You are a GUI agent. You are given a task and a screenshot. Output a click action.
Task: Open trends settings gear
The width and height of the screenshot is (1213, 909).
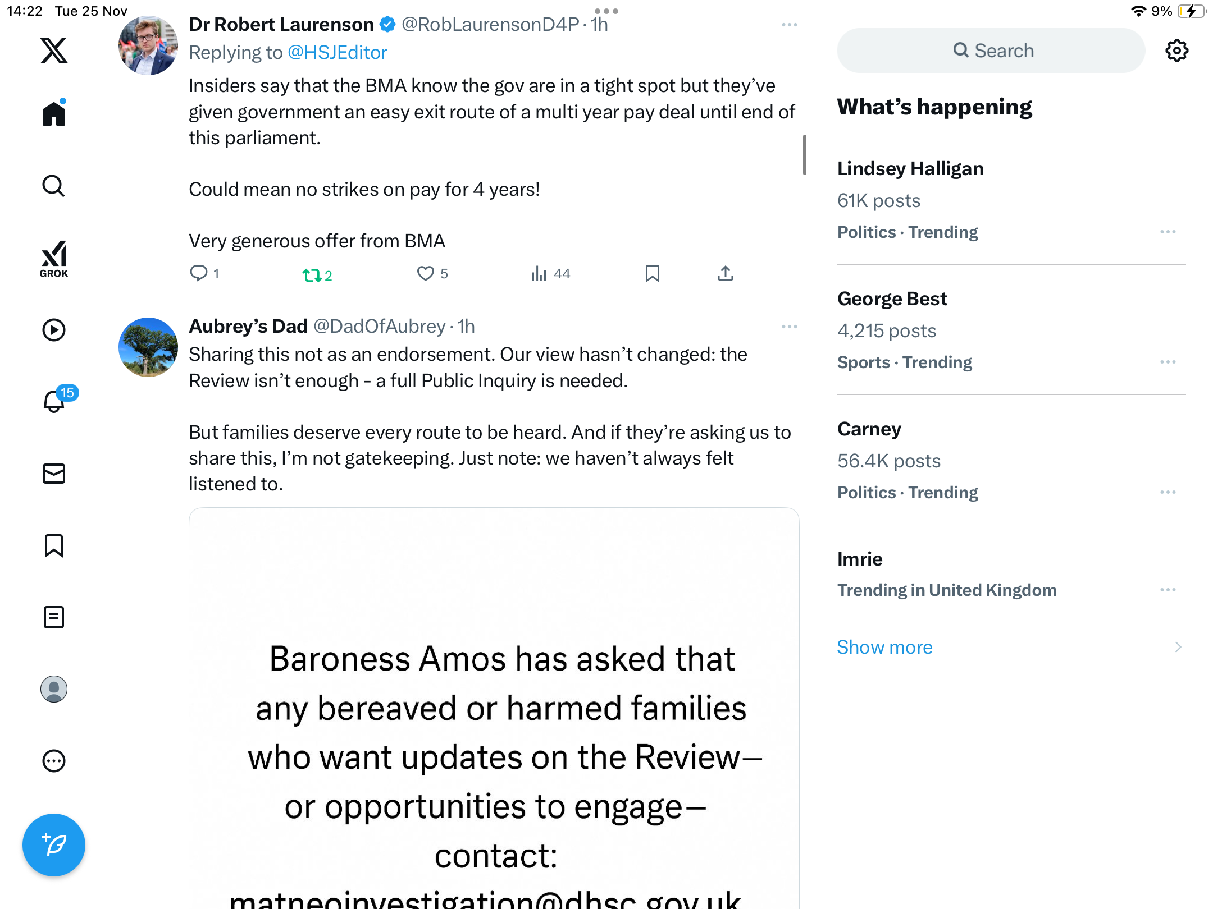[x=1176, y=50]
